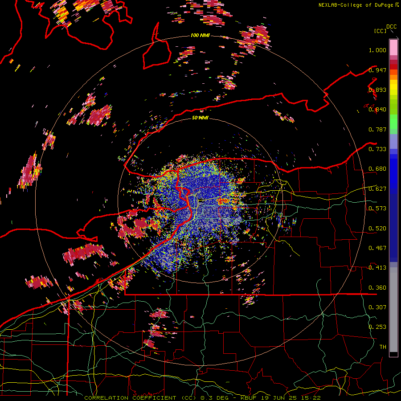401x401 pixels.
Task: Select the 0.360 scale value
Action: pos(377,288)
